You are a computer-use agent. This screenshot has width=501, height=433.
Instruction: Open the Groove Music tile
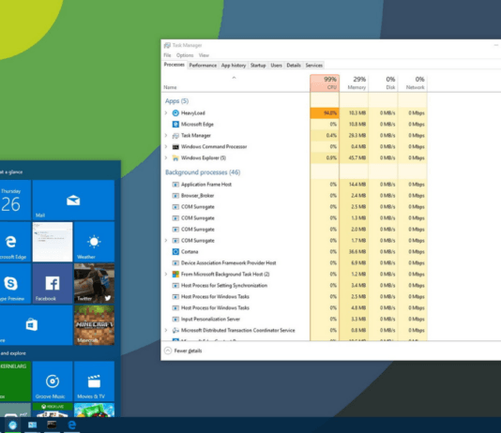tap(53, 381)
